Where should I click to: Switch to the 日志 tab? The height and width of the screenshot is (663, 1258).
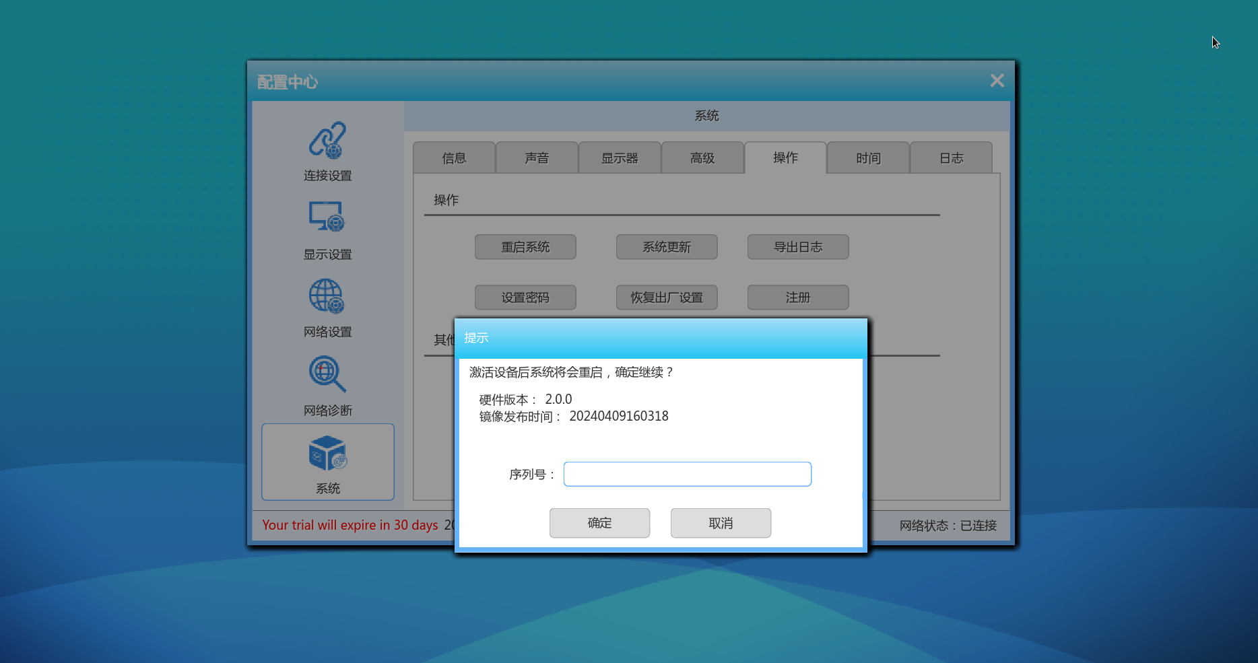tap(951, 158)
